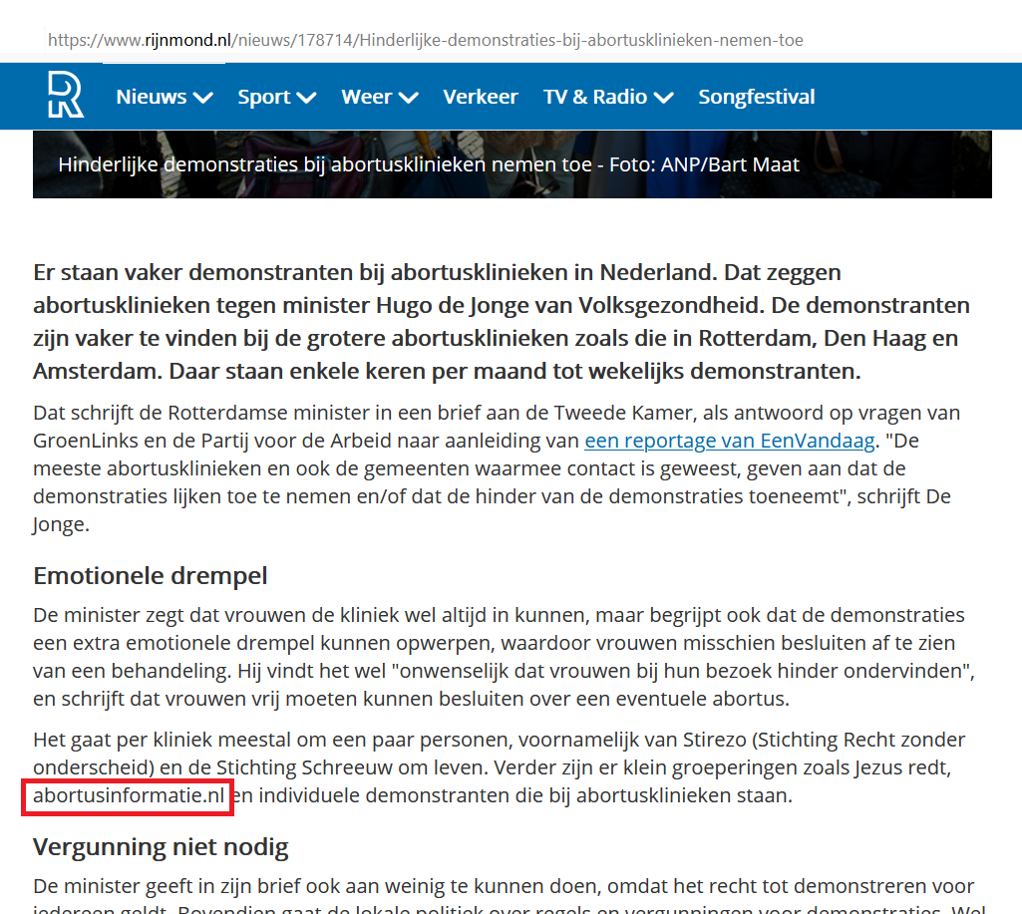Open the Sport menu item

click(x=263, y=97)
